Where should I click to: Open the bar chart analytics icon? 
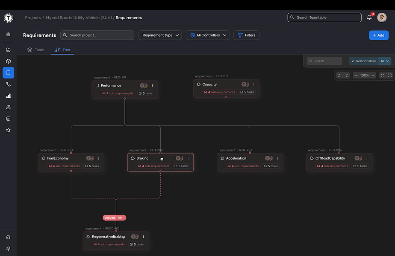(x=8, y=96)
